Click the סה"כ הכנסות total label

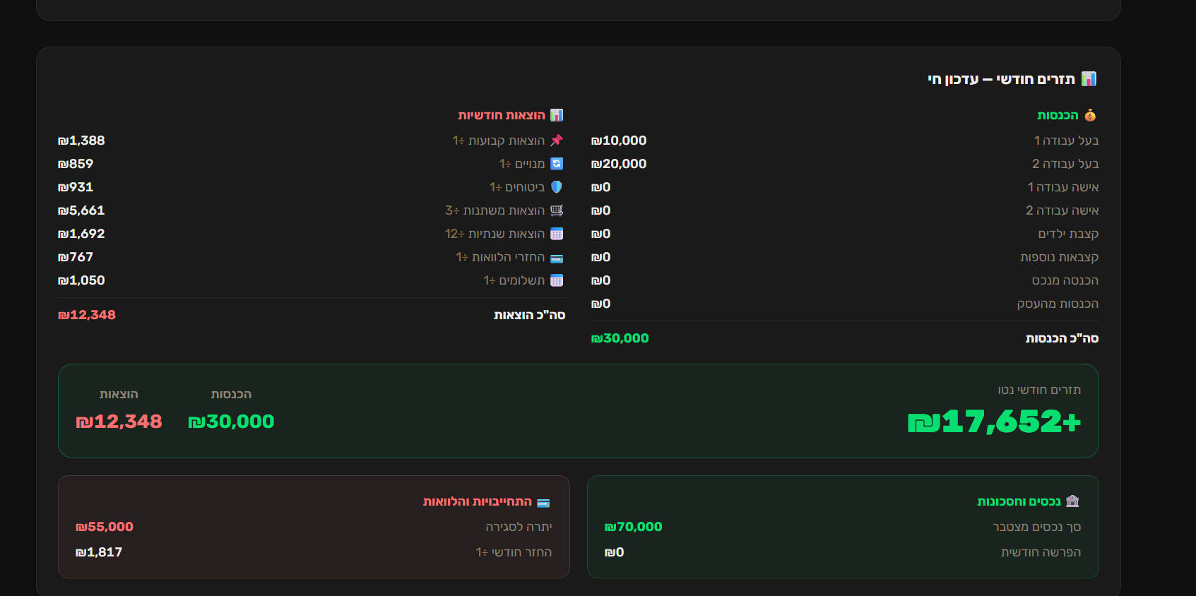(x=1062, y=338)
